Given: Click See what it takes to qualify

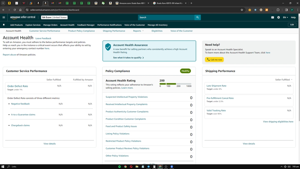Looking at the screenshot, I should tap(128, 58).
